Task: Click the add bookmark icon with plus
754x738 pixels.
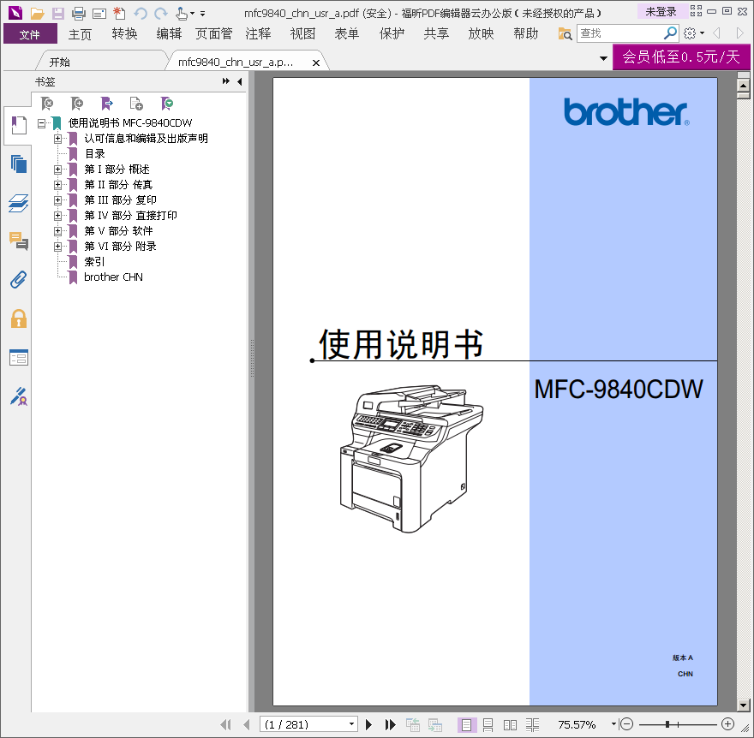Action: pos(76,104)
